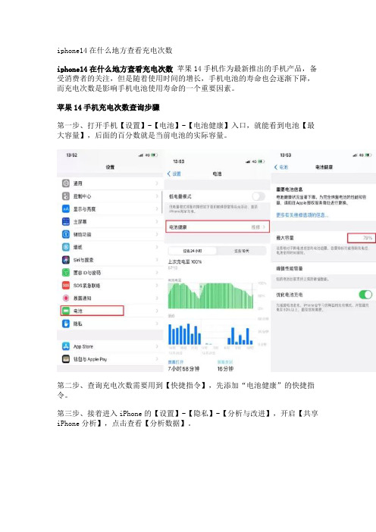Tap the blue screen activity bar chart
376x532 pixels.
click(x=211, y=334)
